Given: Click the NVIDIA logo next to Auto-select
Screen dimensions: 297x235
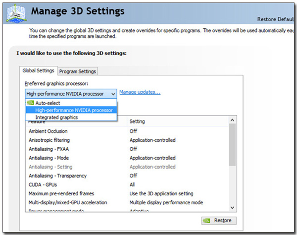Looking at the screenshot, I should (31, 103).
